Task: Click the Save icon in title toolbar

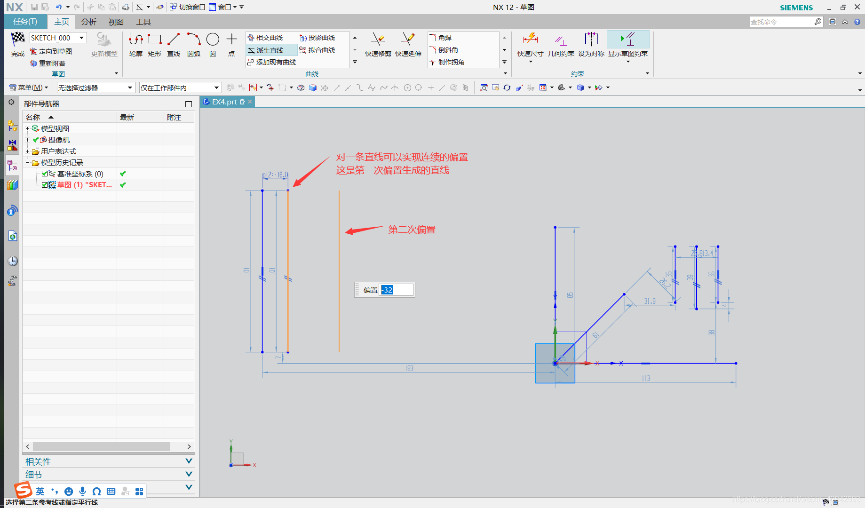Action: point(34,7)
